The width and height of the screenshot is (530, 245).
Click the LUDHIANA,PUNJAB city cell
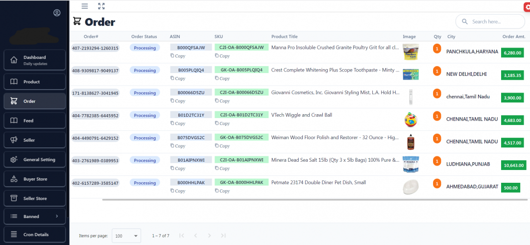tap(468, 164)
